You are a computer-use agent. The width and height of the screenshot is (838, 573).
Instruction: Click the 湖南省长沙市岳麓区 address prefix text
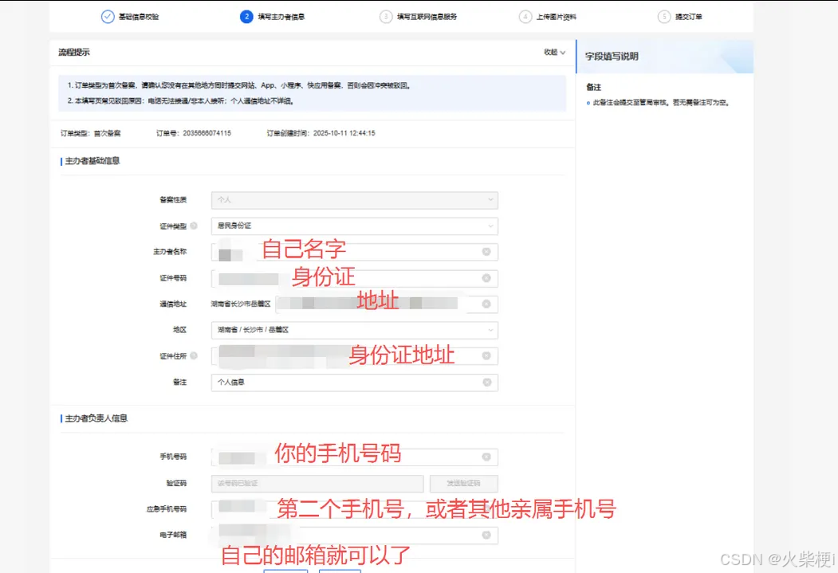(x=241, y=304)
